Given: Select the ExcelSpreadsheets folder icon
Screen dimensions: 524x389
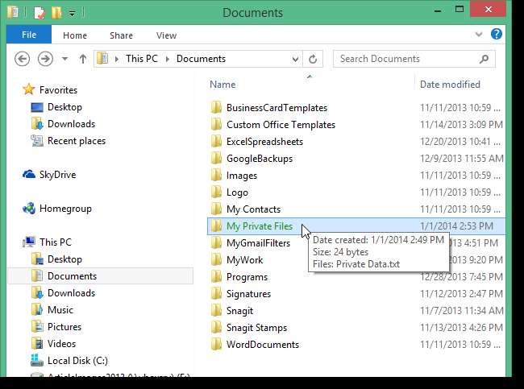Looking at the screenshot, I should [216, 142].
